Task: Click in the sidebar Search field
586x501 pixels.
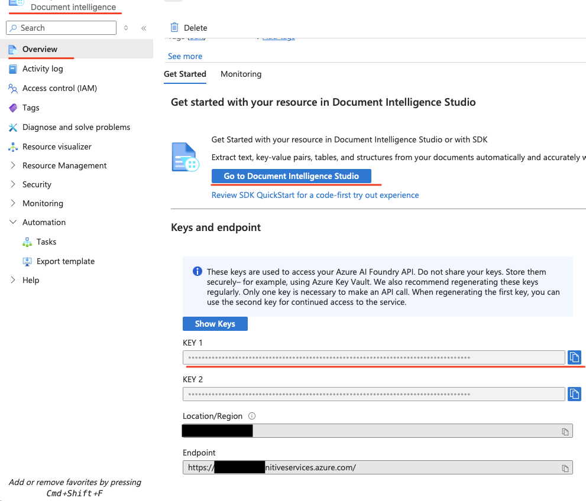Action: coord(61,28)
